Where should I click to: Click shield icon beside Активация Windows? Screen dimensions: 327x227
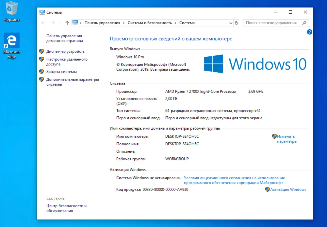(x=267, y=189)
